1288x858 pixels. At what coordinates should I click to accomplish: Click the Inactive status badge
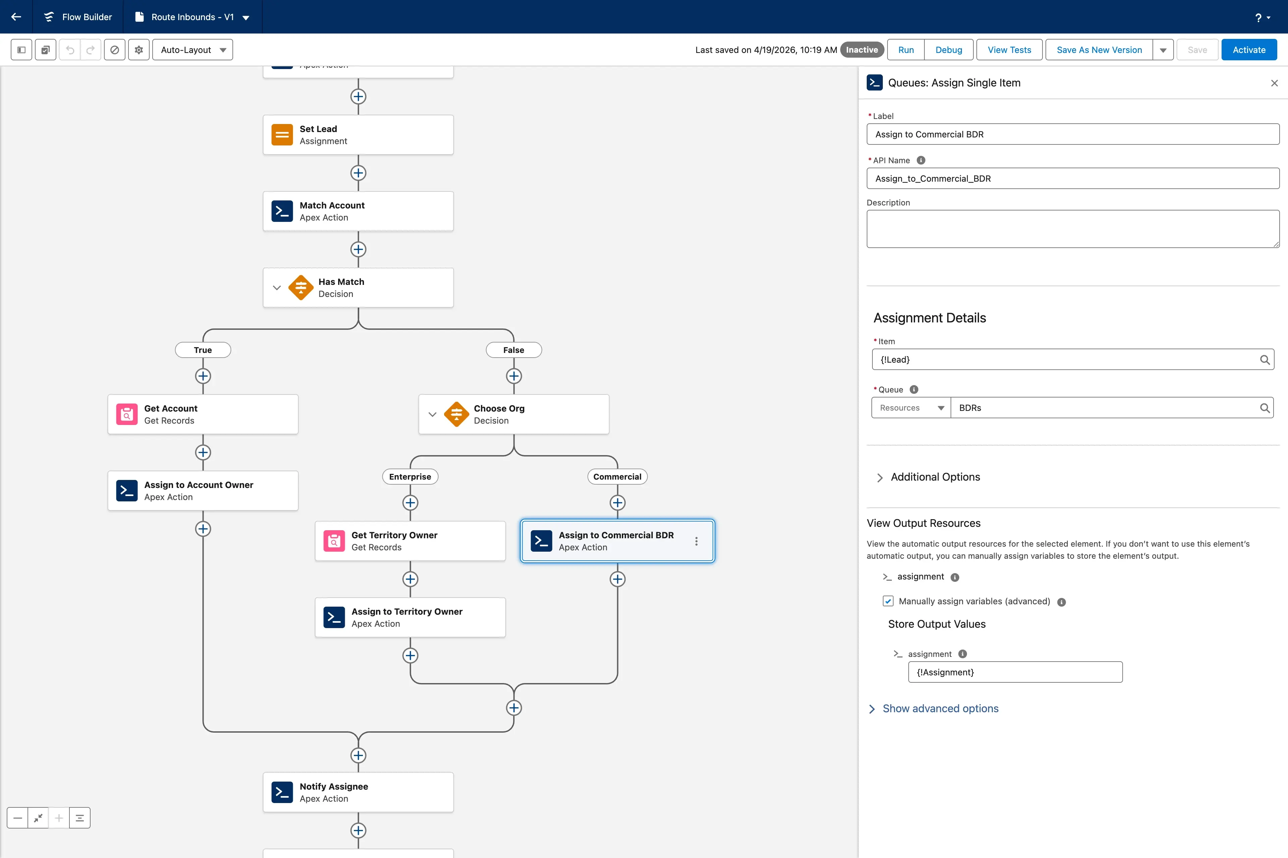[x=862, y=50]
